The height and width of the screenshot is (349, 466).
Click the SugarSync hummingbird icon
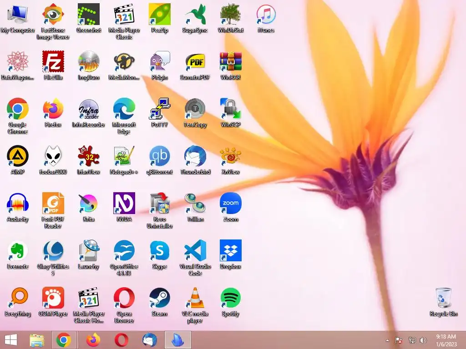point(195,14)
